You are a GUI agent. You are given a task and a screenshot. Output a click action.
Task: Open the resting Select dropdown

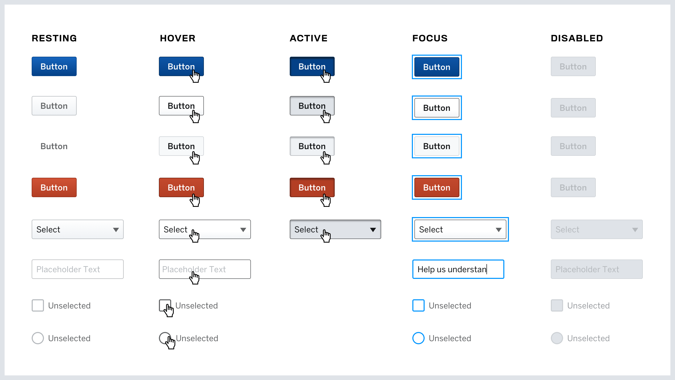[78, 229]
